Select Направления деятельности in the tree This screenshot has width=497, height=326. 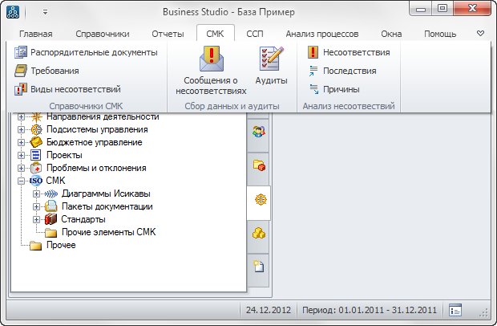pyautogui.click(x=103, y=116)
